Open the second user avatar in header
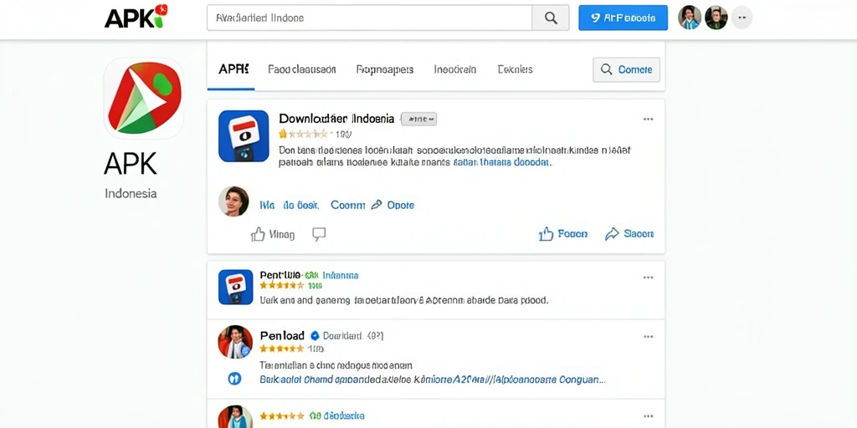Viewport: 857px width, 428px height. [716, 18]
